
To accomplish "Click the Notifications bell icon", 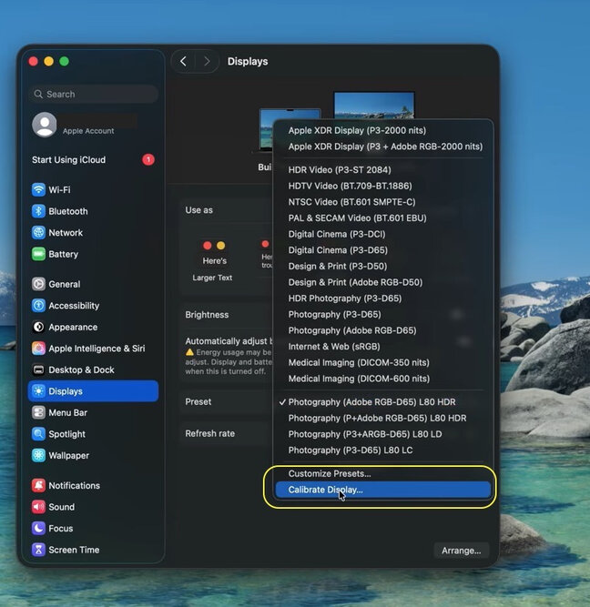I will (38, 485).
